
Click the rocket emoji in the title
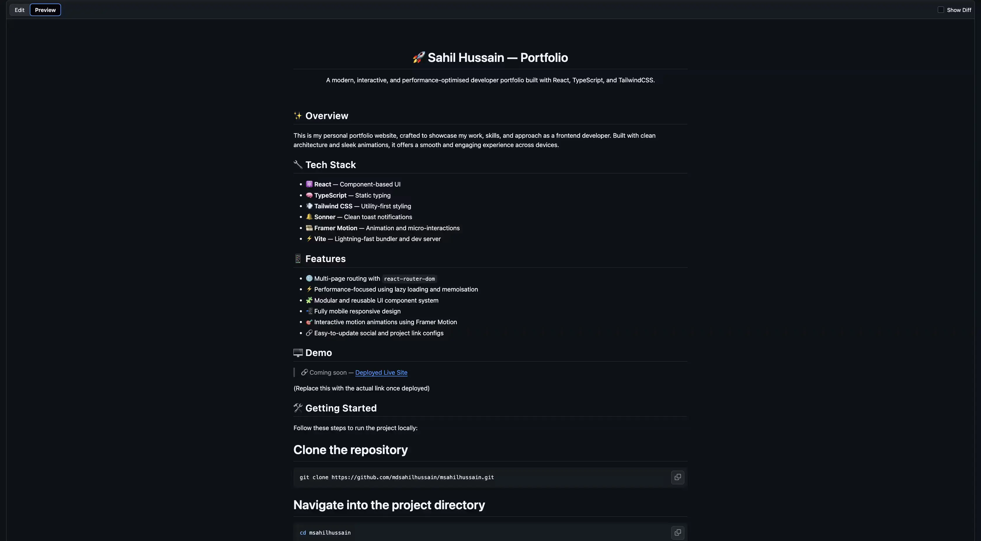point(418,57)
